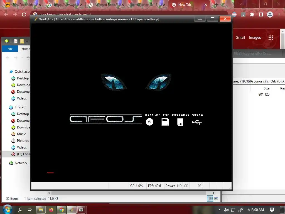Screen dimensions: 285x214
Task: Select This PC in Explorer tree
Action: point(17,107)
